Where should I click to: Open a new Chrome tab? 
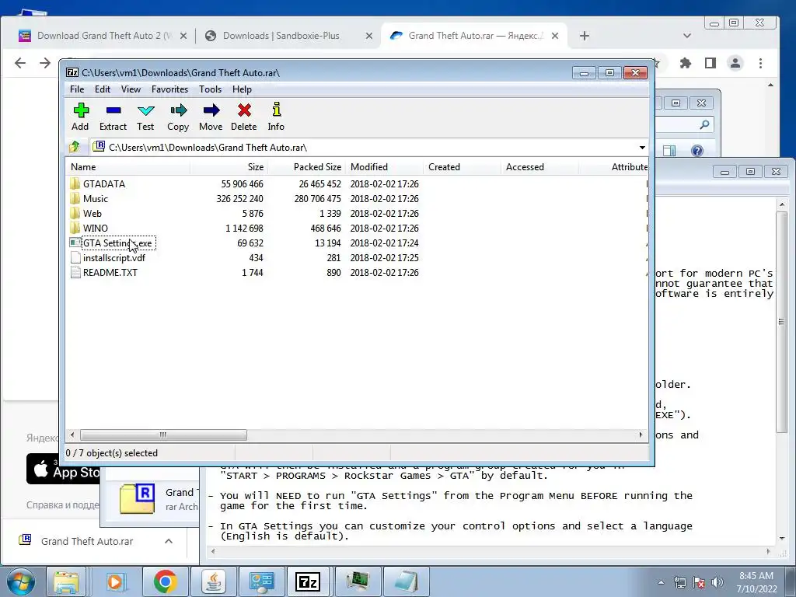point(585,36)
